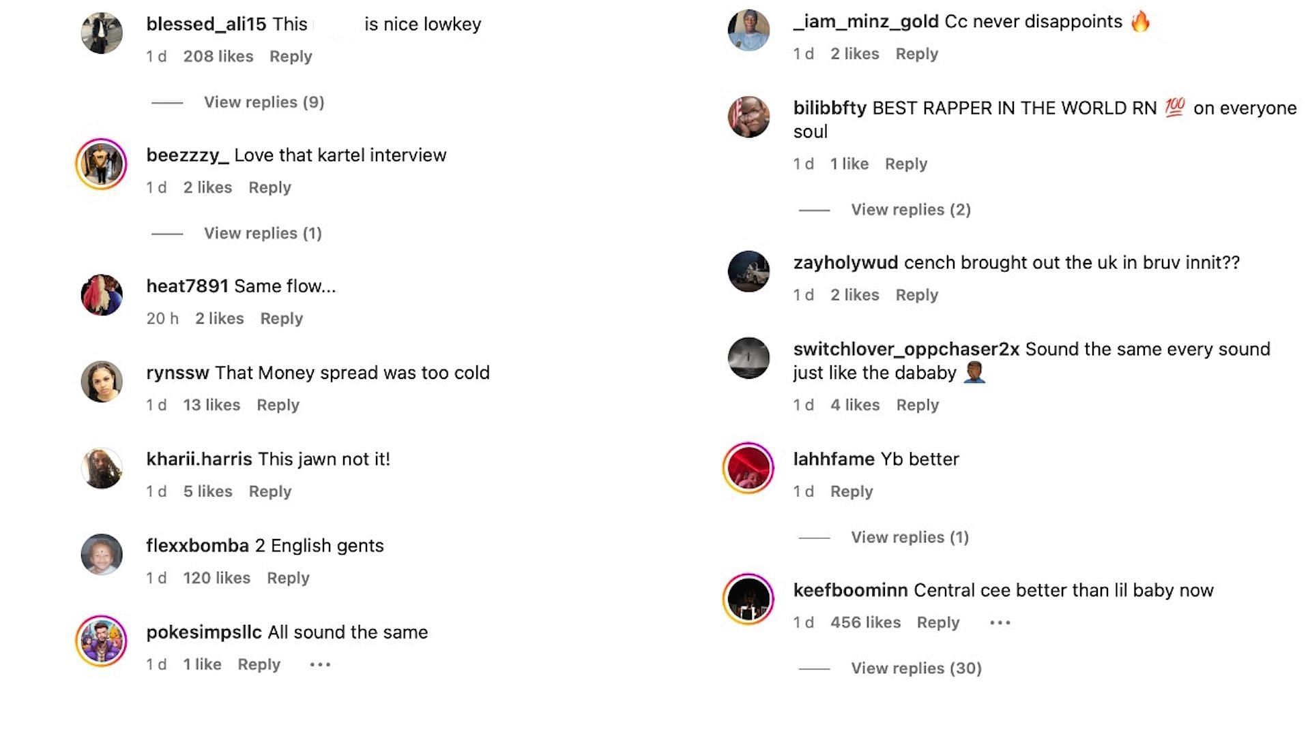Open beezzzy_ profile icon

pyautogui.click(x=101, y=164)
